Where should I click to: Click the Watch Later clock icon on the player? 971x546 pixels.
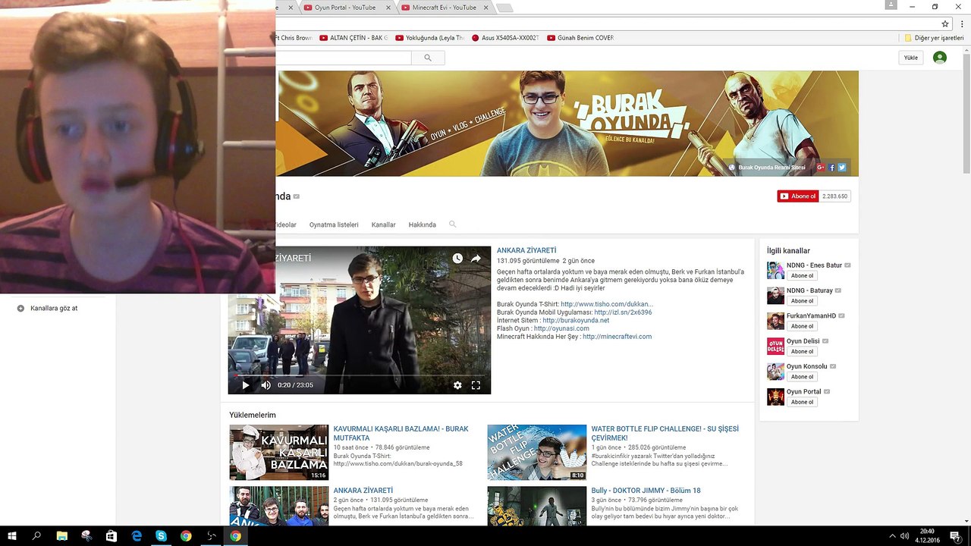(x=457, y=259)
